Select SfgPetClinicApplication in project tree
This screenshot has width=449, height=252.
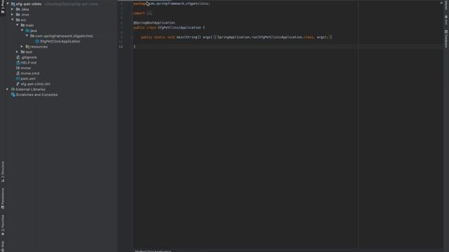point(60,41)
